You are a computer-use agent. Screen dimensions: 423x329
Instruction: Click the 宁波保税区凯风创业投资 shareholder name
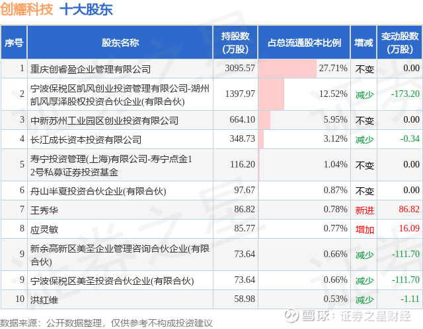(x=120, y=95)
